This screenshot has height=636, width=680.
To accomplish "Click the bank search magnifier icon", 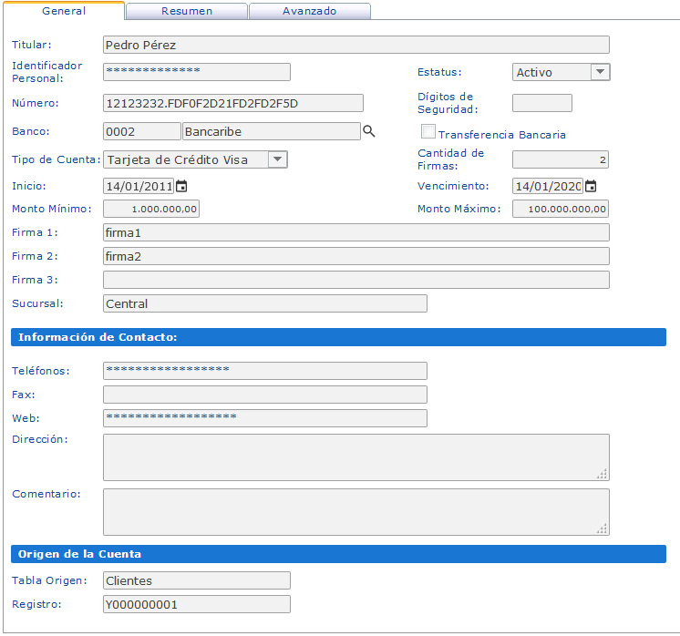I will 369,132.
